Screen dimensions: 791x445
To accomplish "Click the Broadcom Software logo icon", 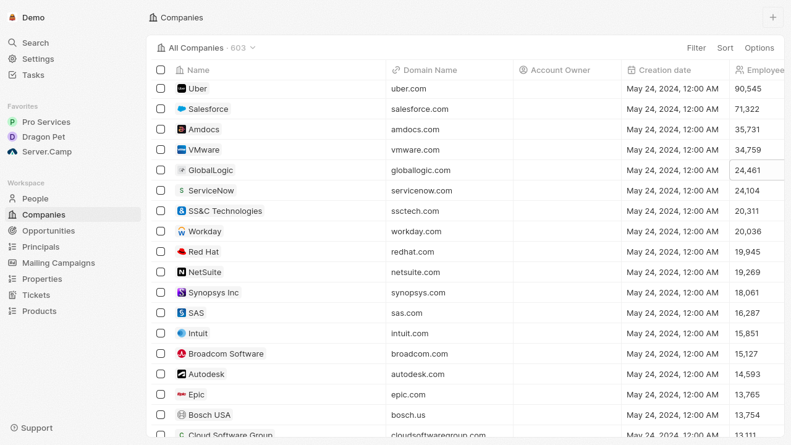I will (182, 354).
